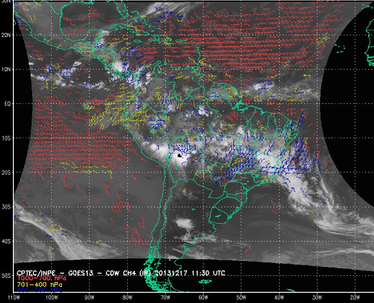Click the 50S latitude label
The image size is (374, 303).
click(6, 276)
